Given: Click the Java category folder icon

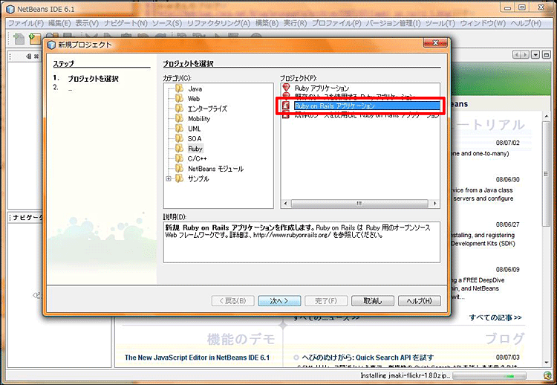Looking at the screenshot, I should (180, 88).
